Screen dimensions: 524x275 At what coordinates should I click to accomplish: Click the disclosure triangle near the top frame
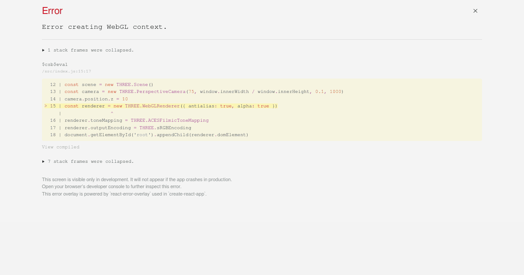tap(44, 50)
